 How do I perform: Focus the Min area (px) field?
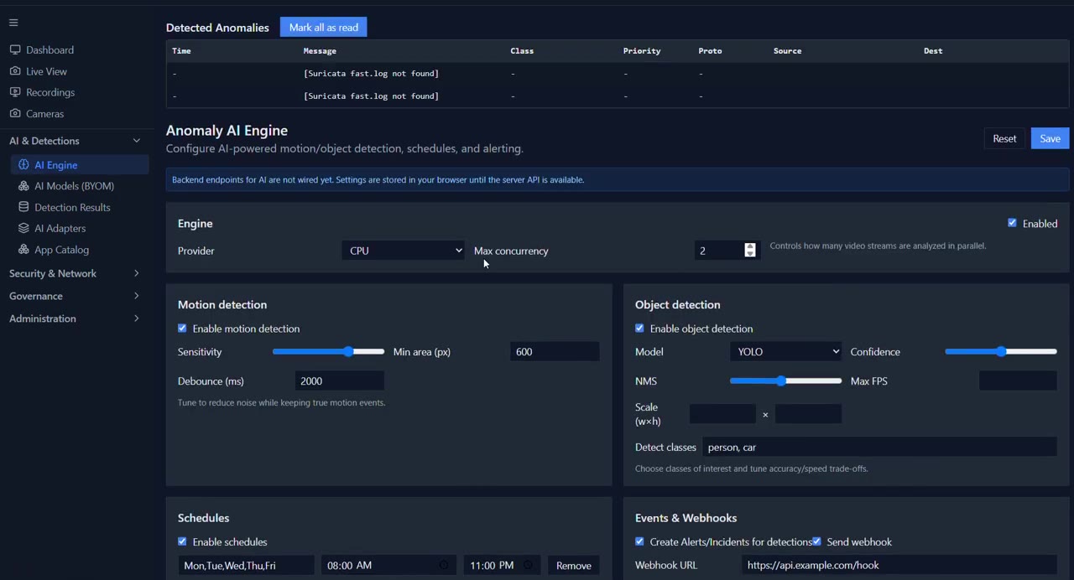(x=555, y=352)
